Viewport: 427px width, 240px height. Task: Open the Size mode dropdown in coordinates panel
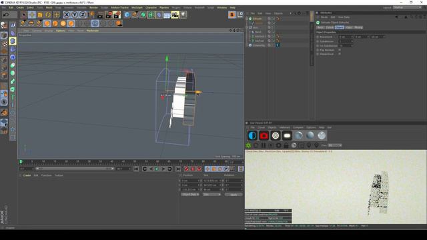pyautogui.click(x=211, y=195)
